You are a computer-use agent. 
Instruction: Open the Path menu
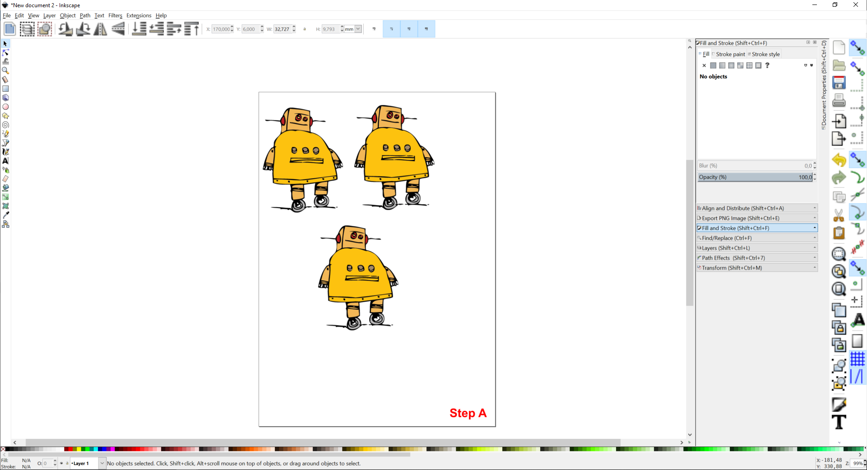coord(85,15)
